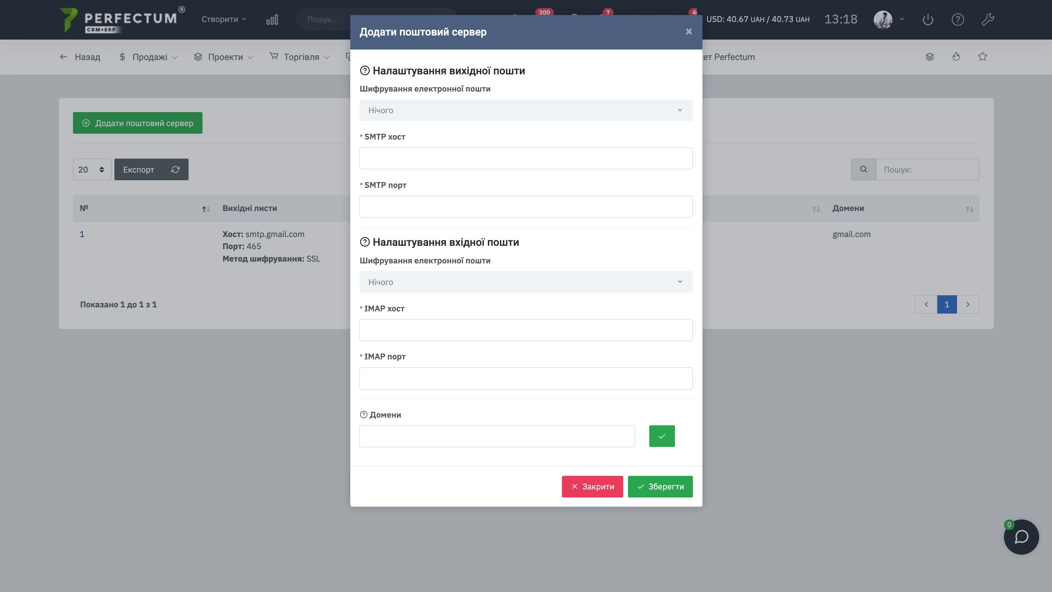Image resolution: width=1052 pixels, height=592 pixels.
Task: Click the refresh table icon next to Експорт
Action: coord(175,169)
